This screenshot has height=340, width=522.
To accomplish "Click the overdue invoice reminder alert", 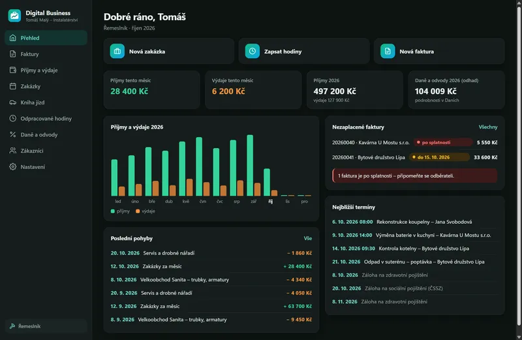I will click(x=415, y=176).
